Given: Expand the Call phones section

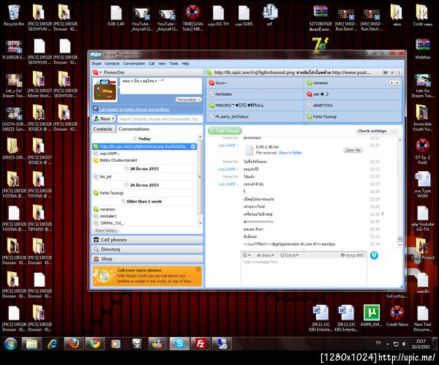Looking at the screenshot, I should pyautogui.click(x=113, y=239).
